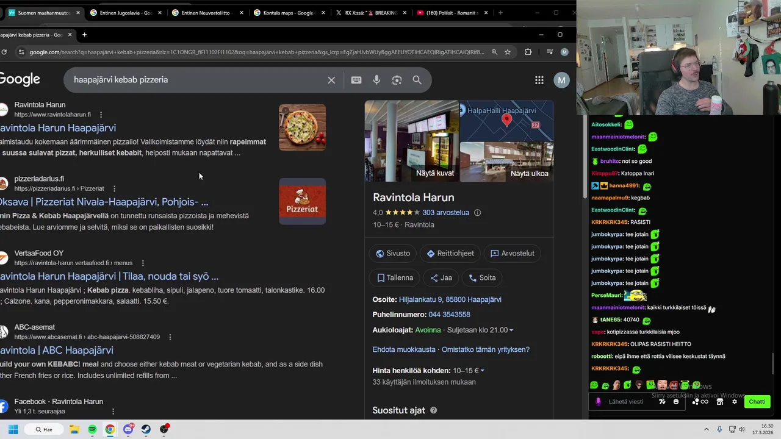Open the zoom magnifier in address bar

coord(495,52)
